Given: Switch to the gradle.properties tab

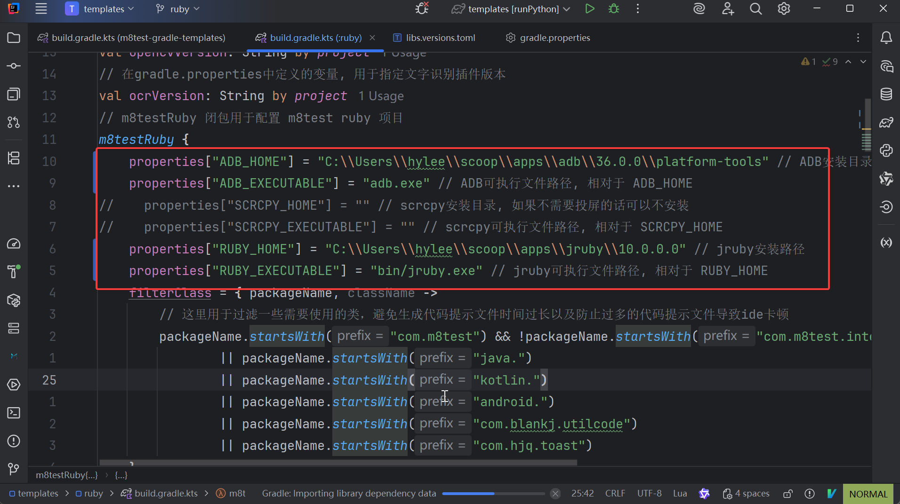Looking at the screenshot, I should (x=554, y=38).
